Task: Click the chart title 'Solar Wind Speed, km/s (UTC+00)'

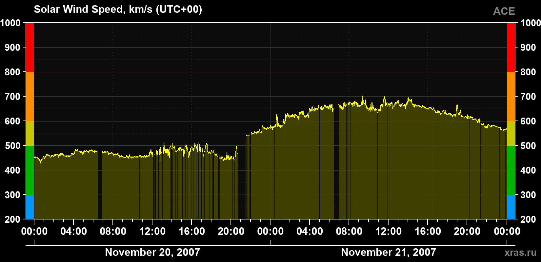Action: point(118,9)
